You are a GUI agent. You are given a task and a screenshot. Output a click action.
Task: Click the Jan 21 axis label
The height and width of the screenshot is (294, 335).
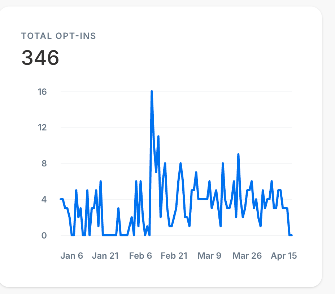click(105, 255)
